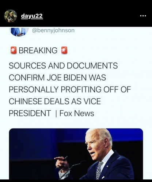The height and width of the screenshot is (182, 152).
Task: Tap the striped tie in the photo
Action: 99,170
